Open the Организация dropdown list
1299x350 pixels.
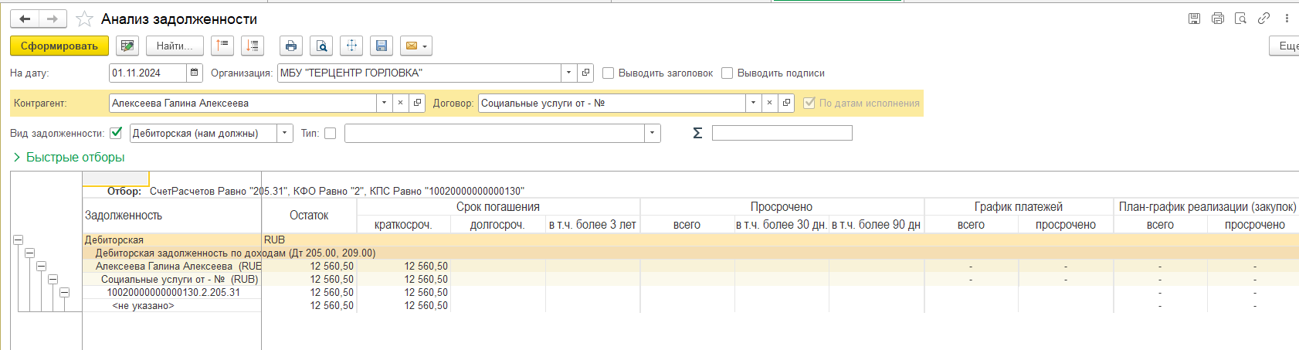pos(569,73)
